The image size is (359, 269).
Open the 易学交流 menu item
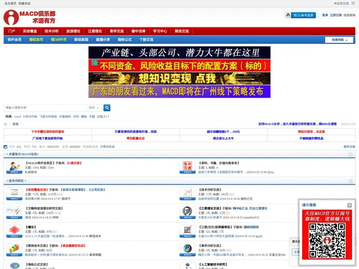pyautogui.click(x=117, y=31)
